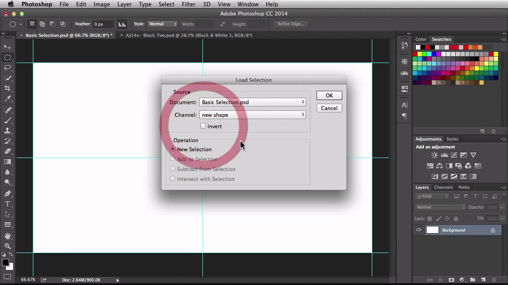Click Cancel in Load Selection dialog
Image resolution: width=508 pixels, height=285 pixels.
pyautogui.click(x=329, y=108)
